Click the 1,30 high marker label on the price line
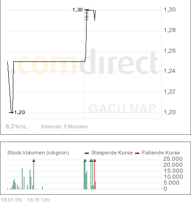Viewport: 191px width, 203px height. pyautogui.click(x=77, y=10)
